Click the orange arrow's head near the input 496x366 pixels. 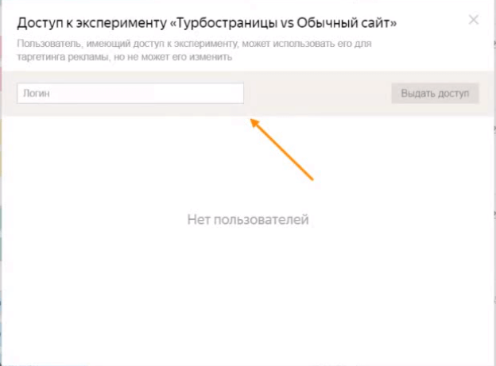pyautogui.click(x=254, y=122)
